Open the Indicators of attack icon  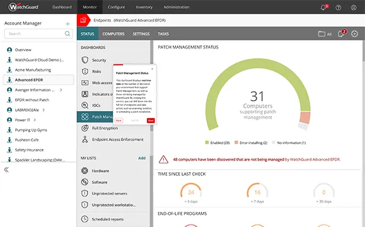[x=84, y=94]
